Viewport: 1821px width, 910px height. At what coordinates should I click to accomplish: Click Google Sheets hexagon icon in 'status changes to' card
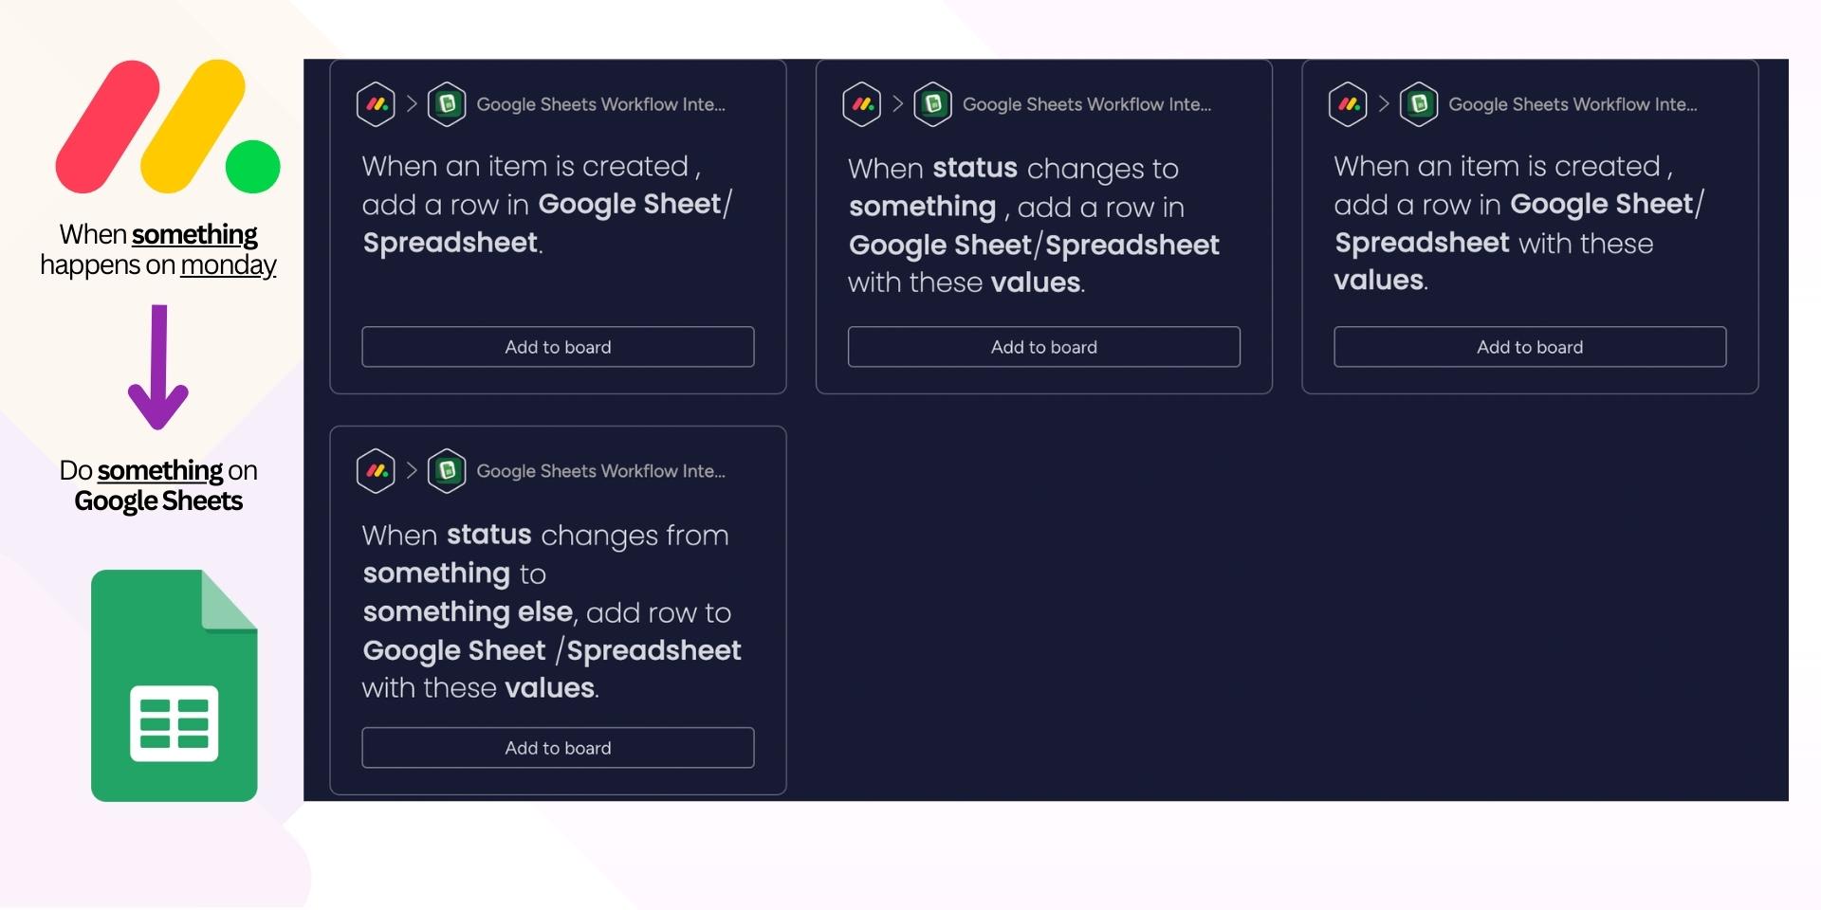pos(933,104)
